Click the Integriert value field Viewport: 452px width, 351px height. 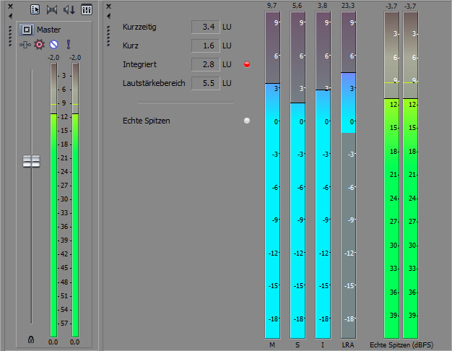coord(205,64)
